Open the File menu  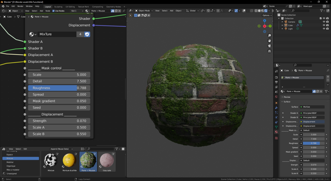click(8, 6)
